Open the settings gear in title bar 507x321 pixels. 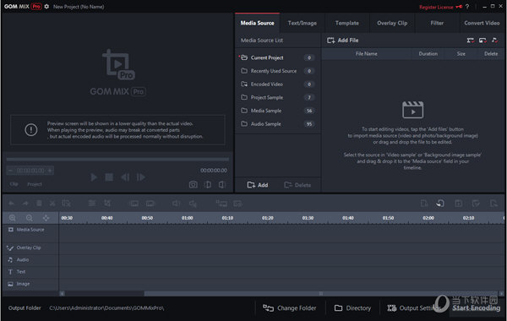(x=46, y=7)
